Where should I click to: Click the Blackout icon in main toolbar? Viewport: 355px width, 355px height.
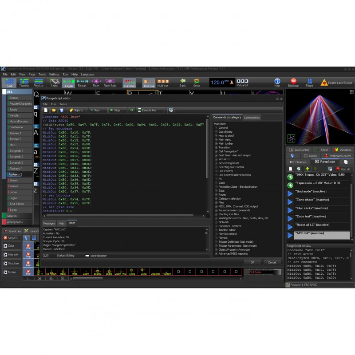point(293,83)
